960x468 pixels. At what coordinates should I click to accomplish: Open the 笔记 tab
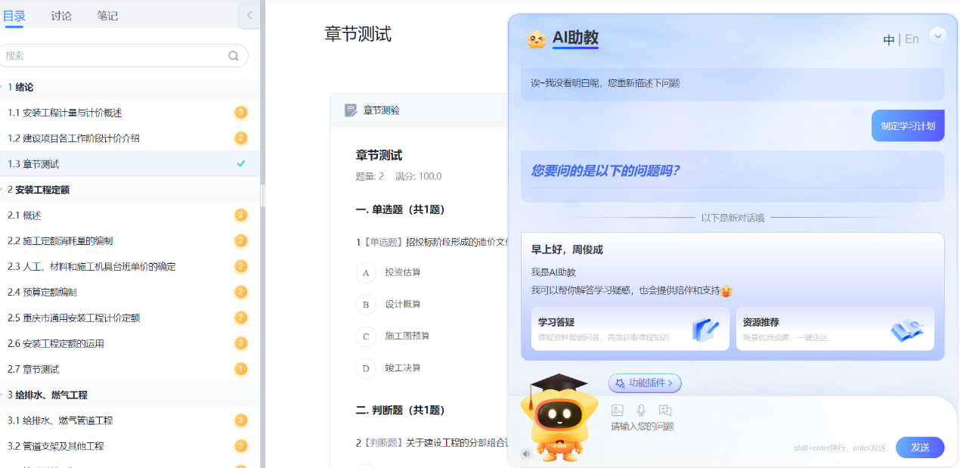point(107,16)
